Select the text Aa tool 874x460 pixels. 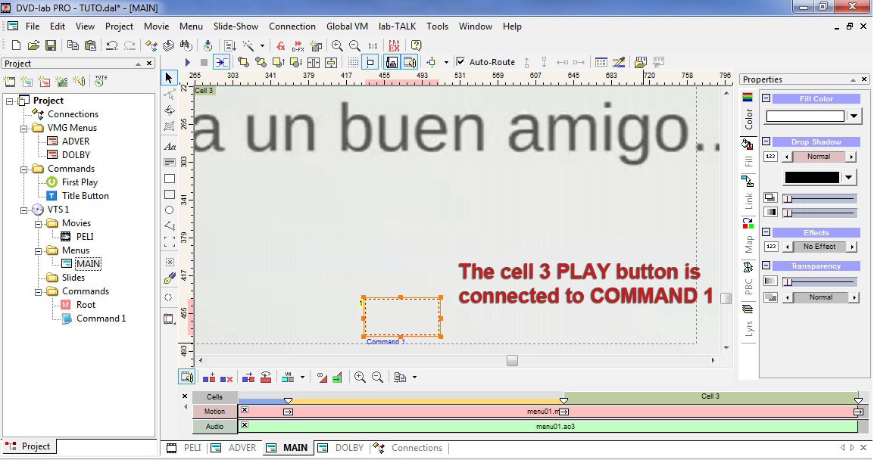(170, 147)
